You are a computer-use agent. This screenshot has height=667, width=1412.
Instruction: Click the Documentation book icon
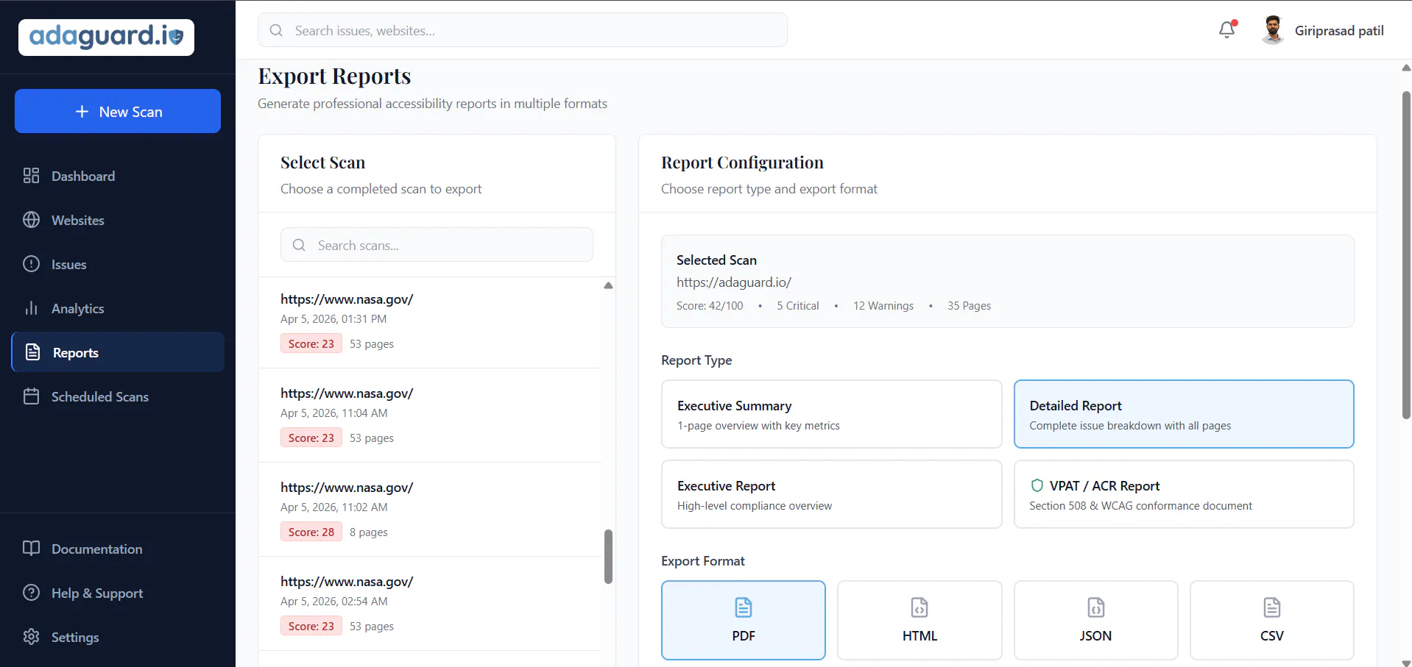(x=31, y=549)
